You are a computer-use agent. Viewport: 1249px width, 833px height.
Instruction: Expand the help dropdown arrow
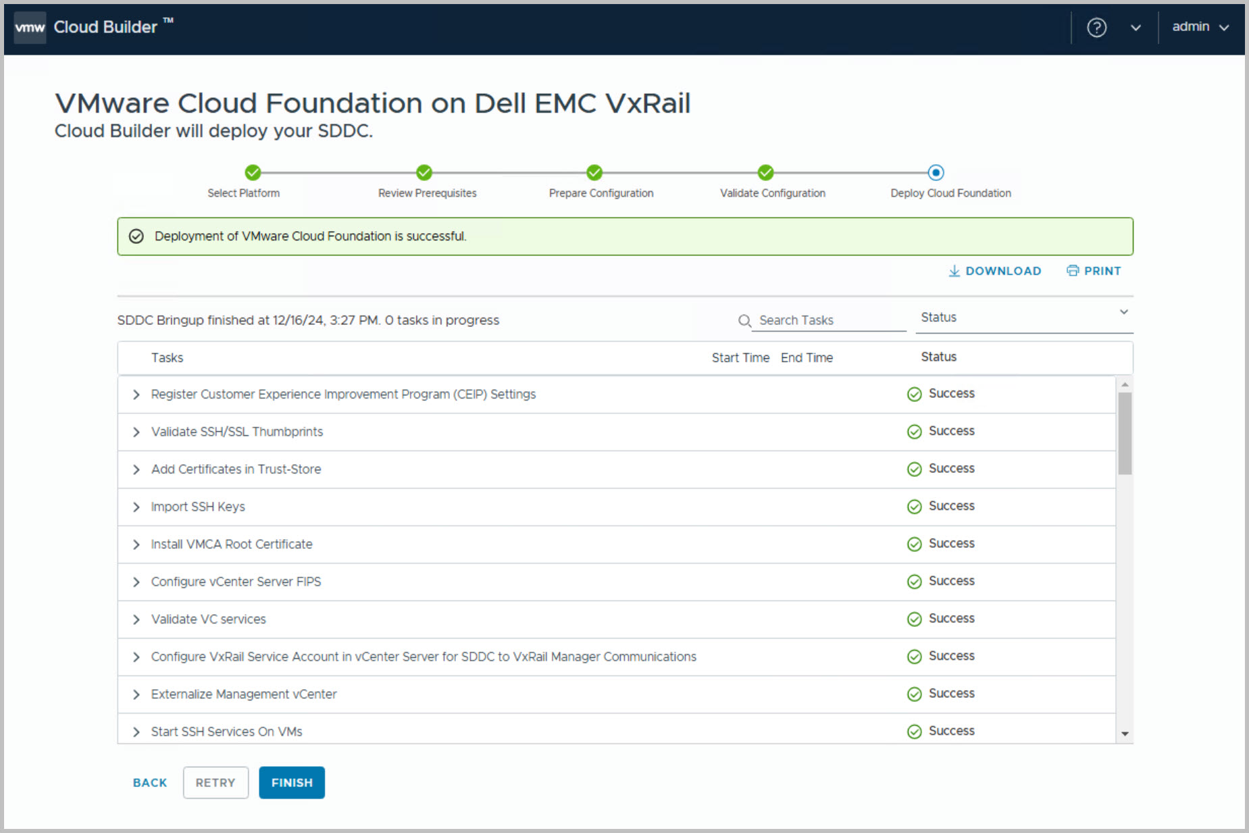click(1136, 28)
